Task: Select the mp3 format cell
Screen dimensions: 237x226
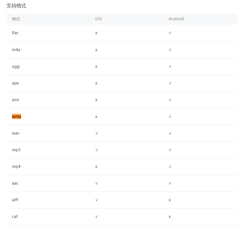Action: (x=16, y=150)
